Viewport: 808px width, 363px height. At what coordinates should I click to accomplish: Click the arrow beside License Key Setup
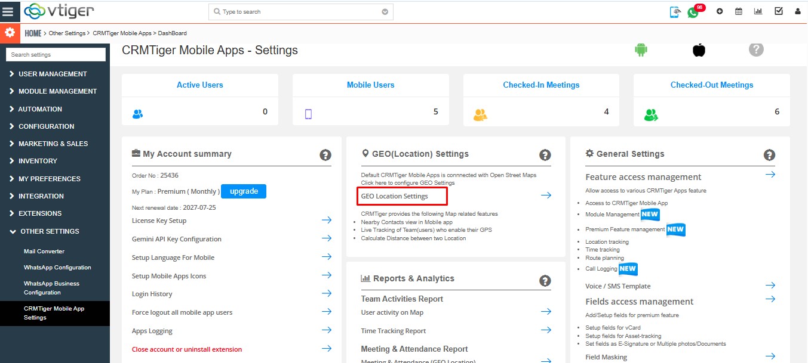click(x=327, y=221)
